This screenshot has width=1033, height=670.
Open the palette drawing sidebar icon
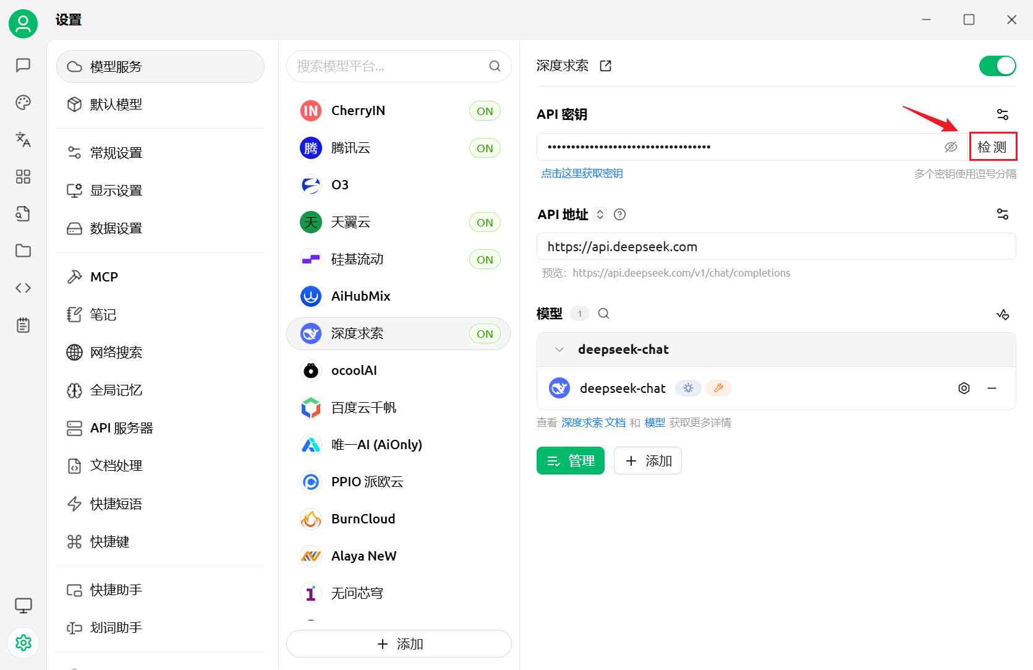click(x=23, y=102)
